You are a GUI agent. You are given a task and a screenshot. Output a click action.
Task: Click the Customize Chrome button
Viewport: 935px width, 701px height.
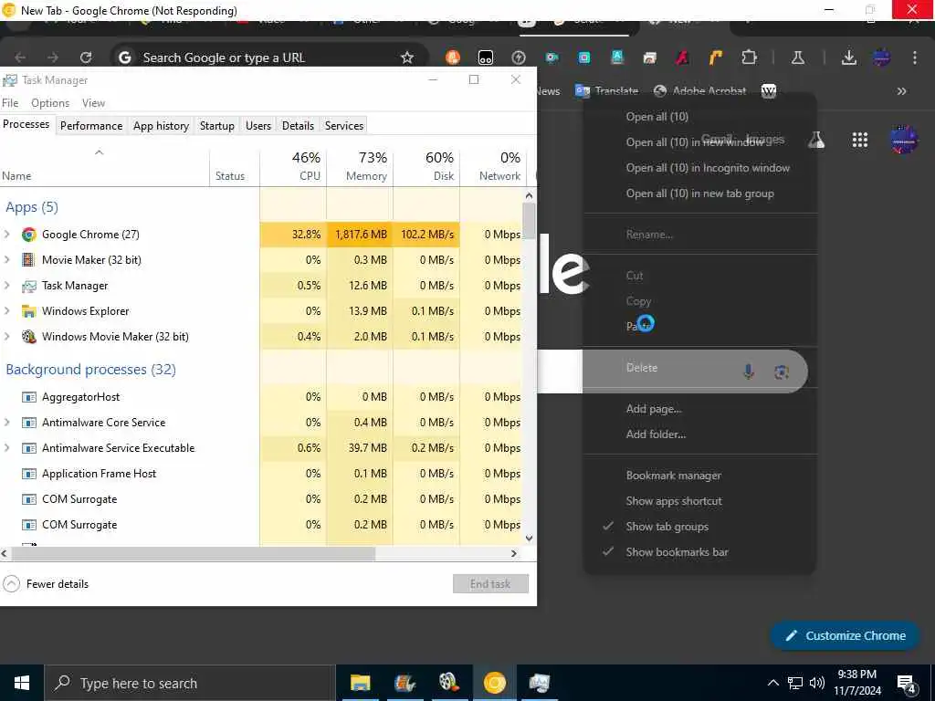point(845,636)
